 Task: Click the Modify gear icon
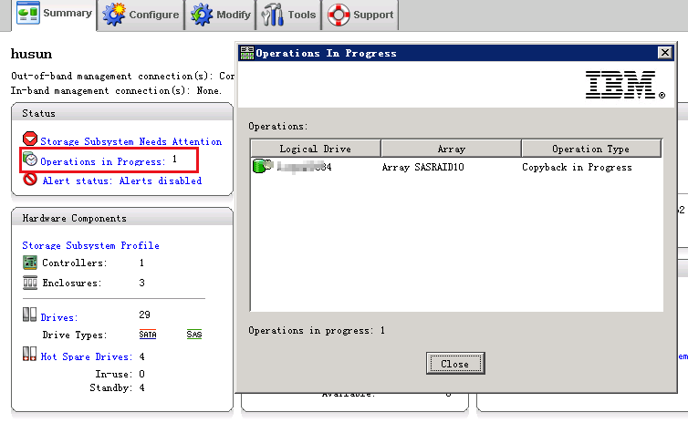pyautogui.click(x=202, y=15)
